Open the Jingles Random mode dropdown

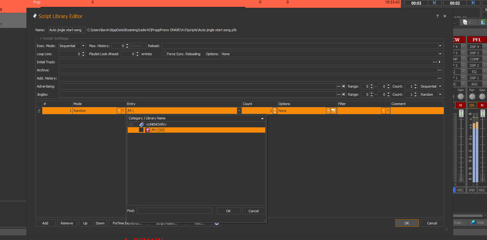[x=440, y=94]
